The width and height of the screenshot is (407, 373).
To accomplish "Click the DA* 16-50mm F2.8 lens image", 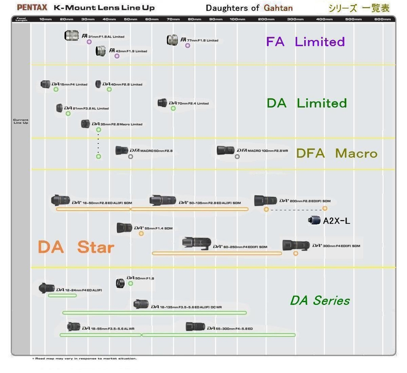I will [60, 200].
